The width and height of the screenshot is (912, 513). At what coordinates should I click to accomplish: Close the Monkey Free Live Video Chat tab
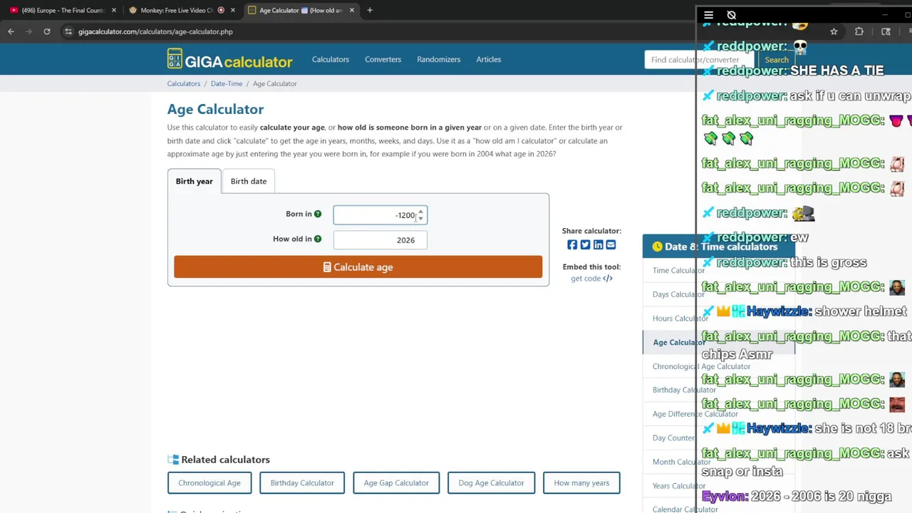tap(232, 10)
